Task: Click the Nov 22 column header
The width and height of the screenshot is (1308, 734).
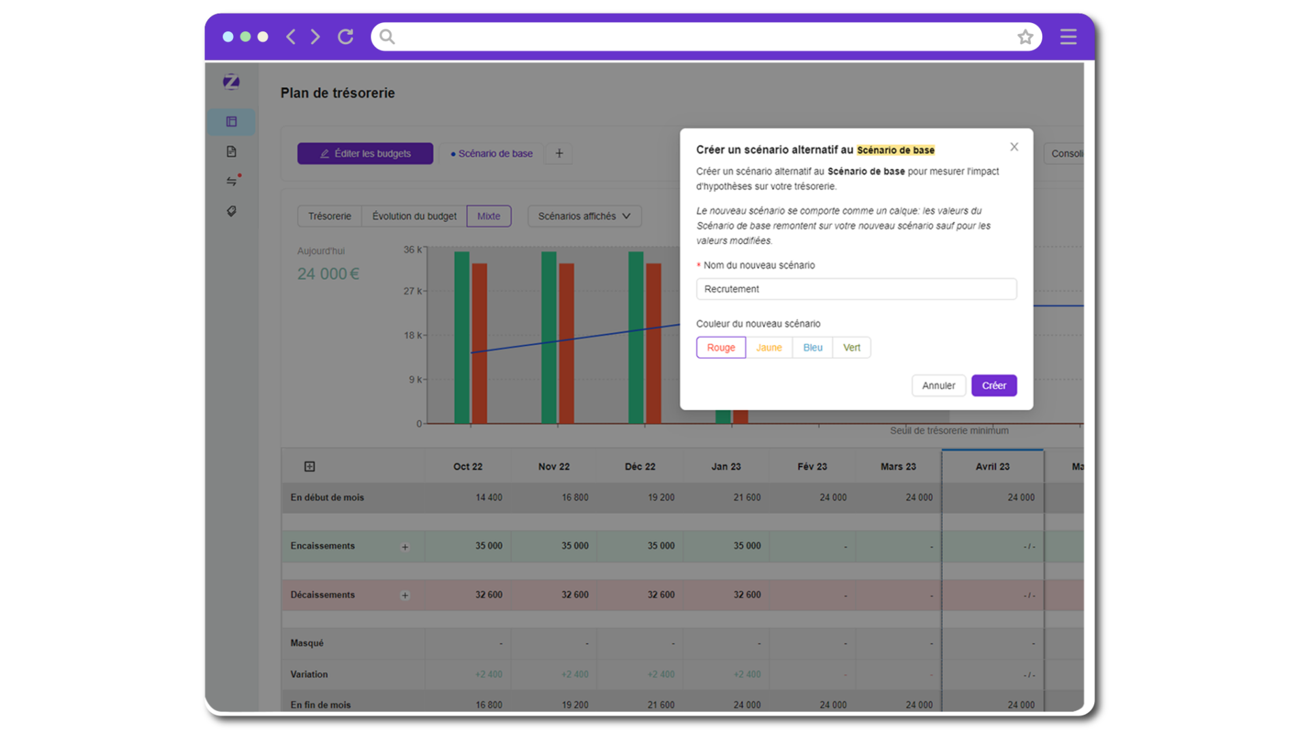Action: coord(554,466)
